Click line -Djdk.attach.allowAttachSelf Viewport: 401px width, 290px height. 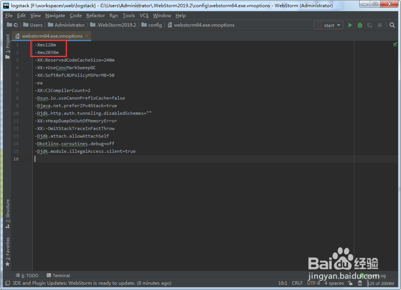coord(72,136)
